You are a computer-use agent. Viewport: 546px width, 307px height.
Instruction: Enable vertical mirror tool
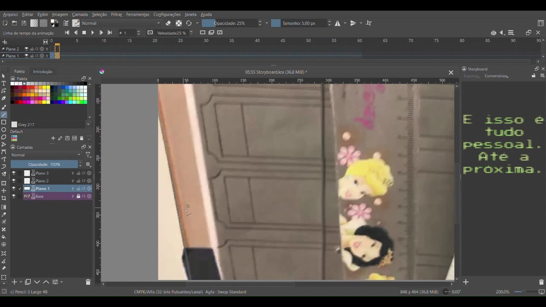[353, 23]
